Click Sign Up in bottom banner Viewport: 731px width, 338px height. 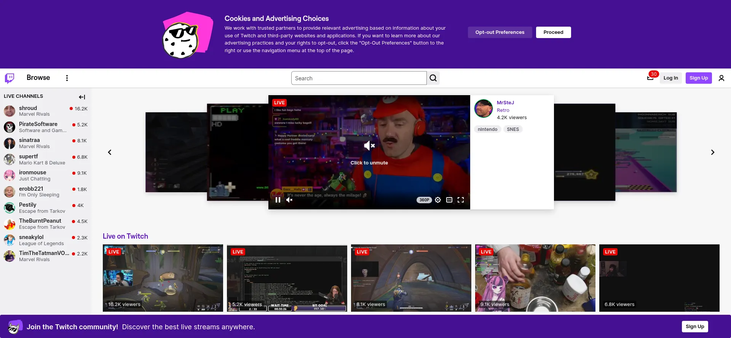(695, 327)
